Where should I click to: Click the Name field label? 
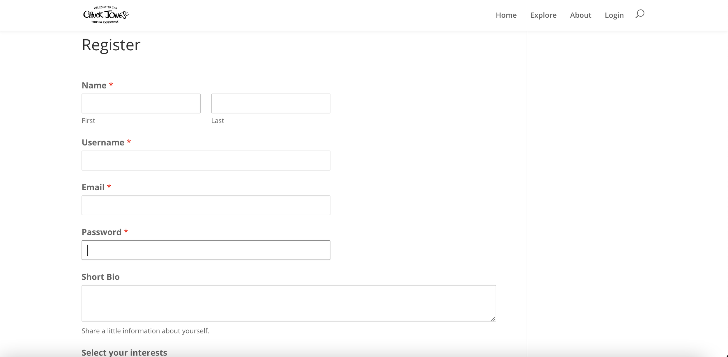pos(94,85)
